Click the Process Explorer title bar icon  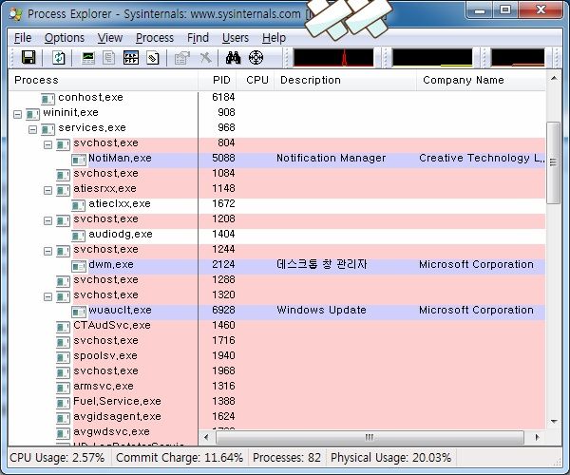(x=15, y=14)
